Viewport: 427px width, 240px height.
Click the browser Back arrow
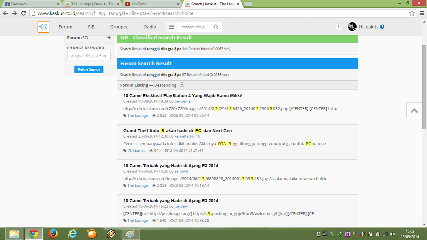tap(5, 13)
